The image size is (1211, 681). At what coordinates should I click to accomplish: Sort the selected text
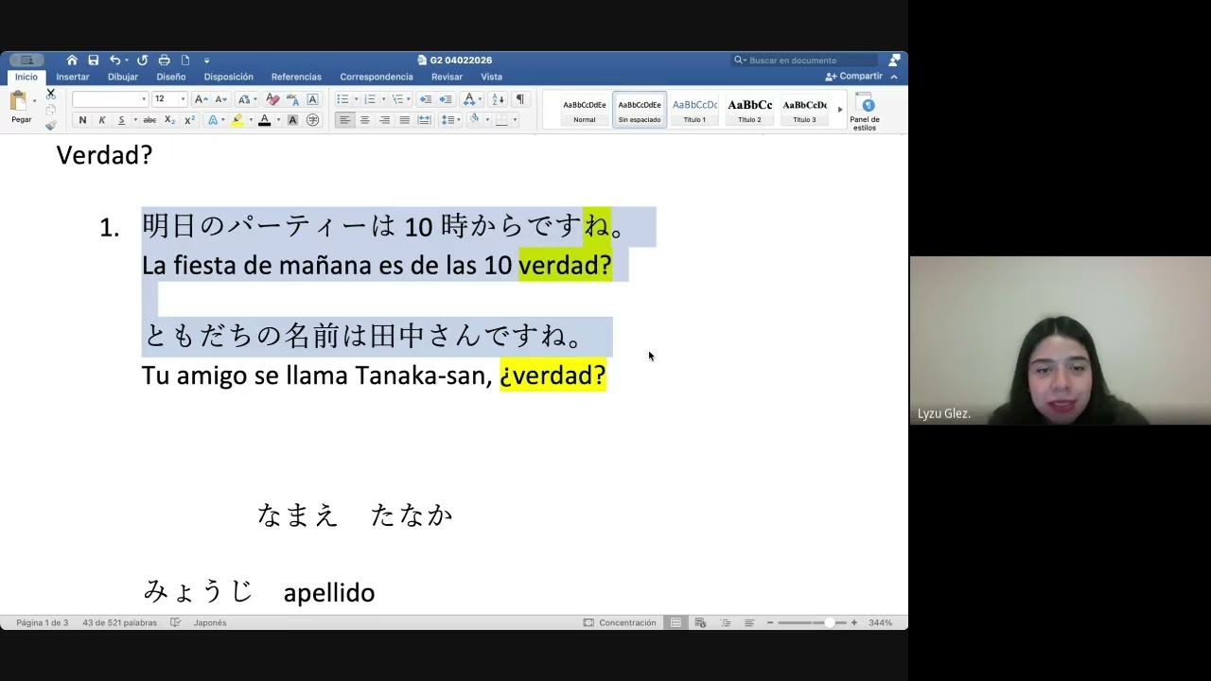point(498,99)
